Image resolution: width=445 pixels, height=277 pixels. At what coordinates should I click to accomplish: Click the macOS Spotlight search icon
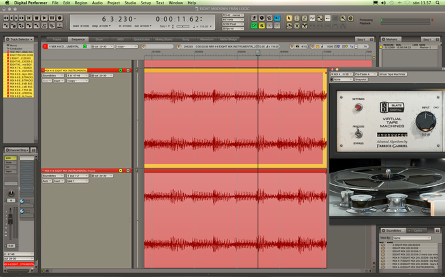coord(437,3)
